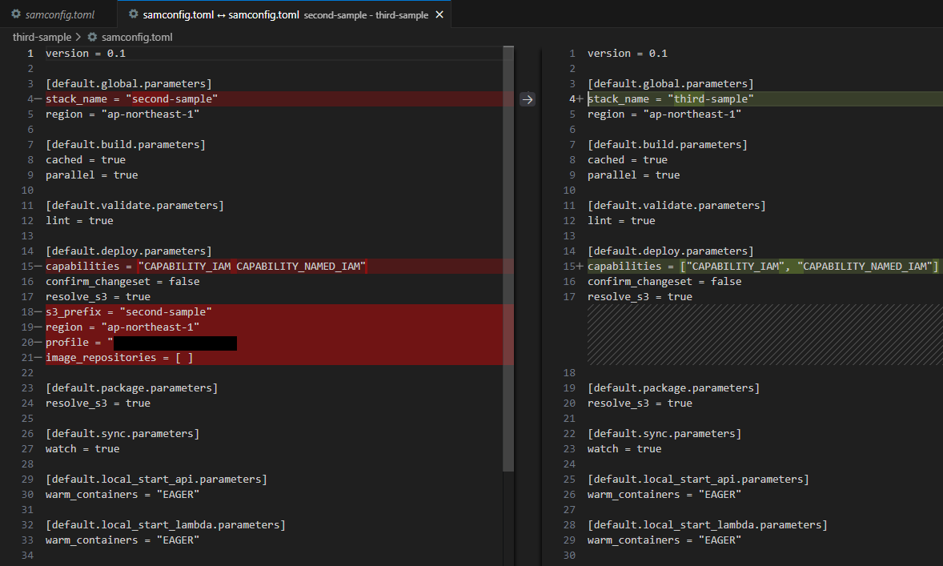Click the added capabilities array line on right
The height and width of the screenshot is (566, 943).
pyautogui.click(x=764, y=266)
